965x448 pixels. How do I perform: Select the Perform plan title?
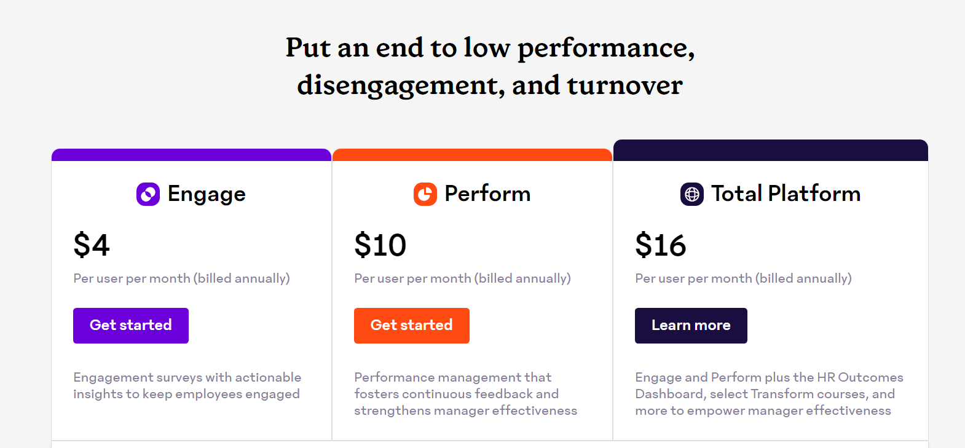[x=487, y=194]
